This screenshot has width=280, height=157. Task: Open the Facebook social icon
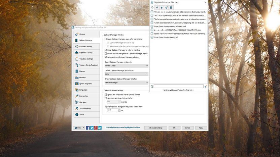click(88, 128)
